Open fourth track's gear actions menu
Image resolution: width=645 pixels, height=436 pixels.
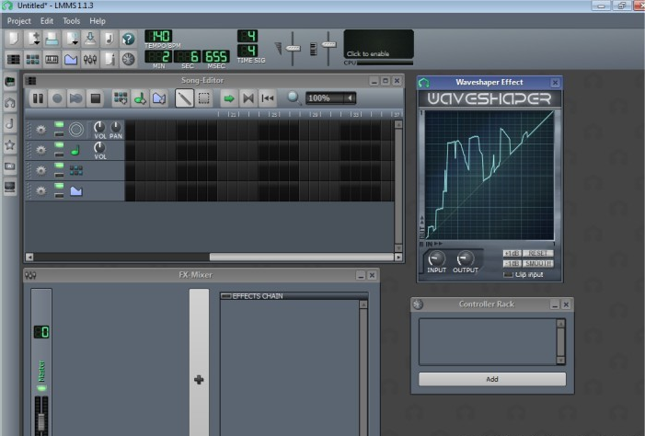(40, 190)
